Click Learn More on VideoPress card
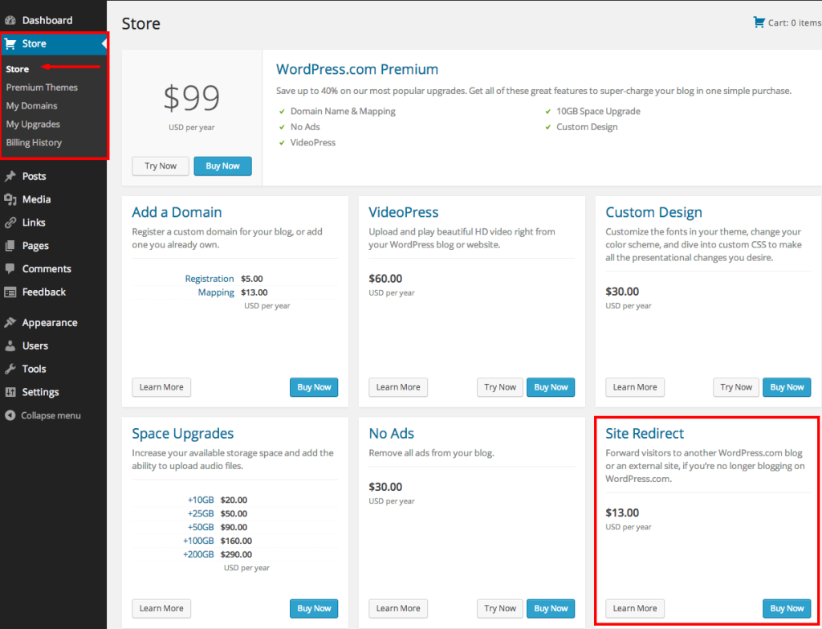Image resolution: width=822 pixels, height=629 pixels. 398,387
